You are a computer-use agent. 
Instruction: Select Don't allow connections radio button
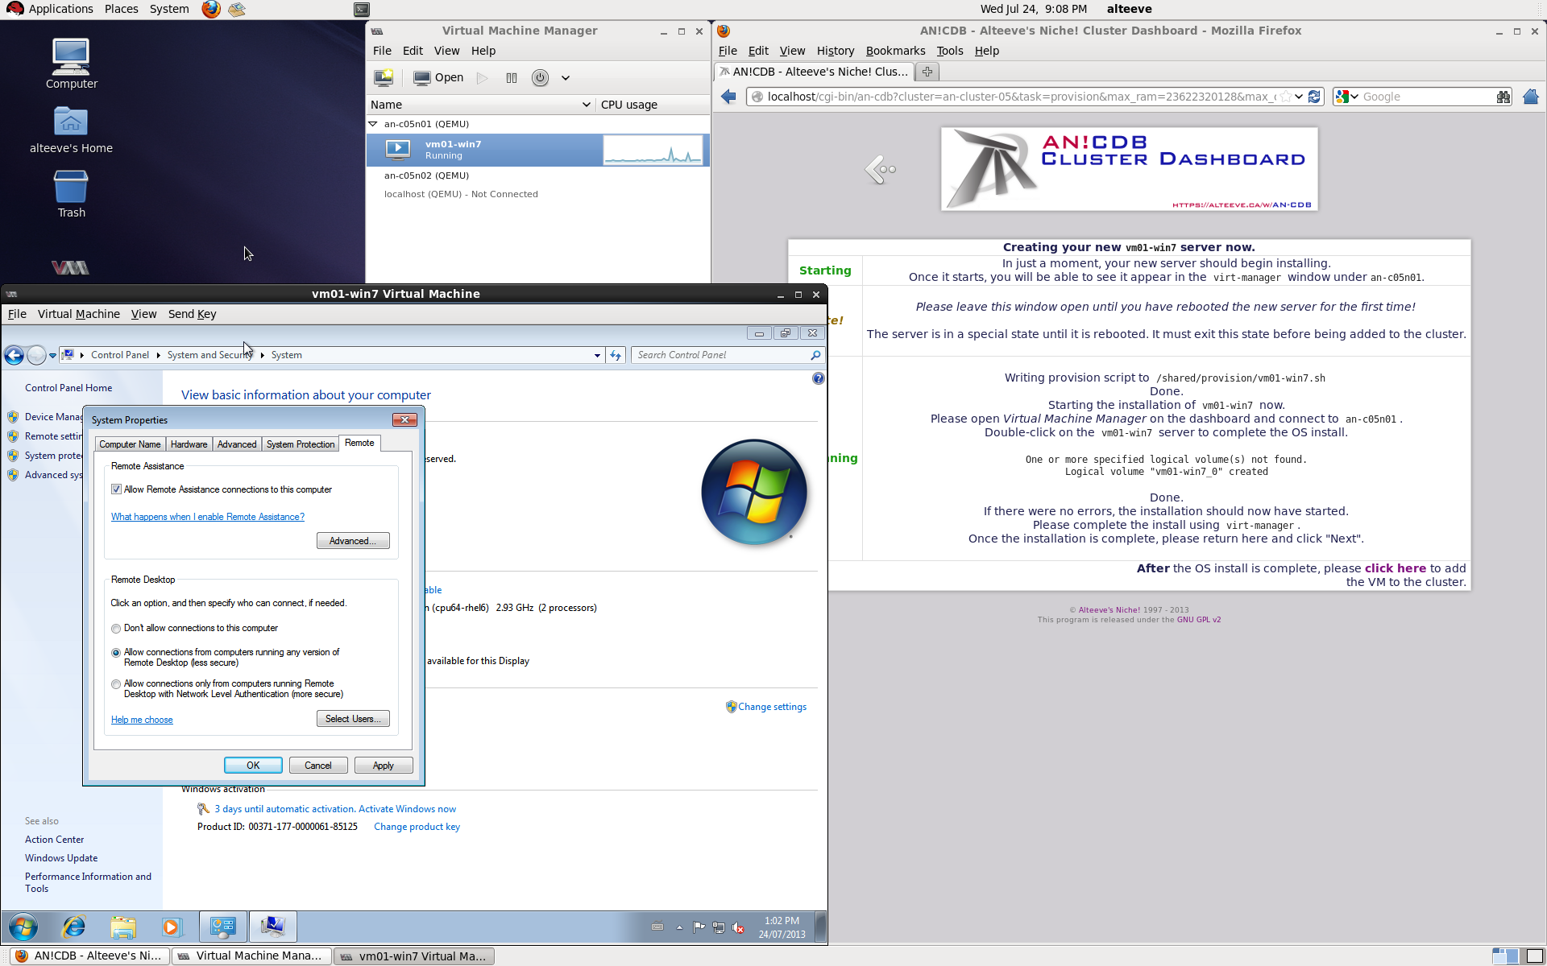(x=116, y=629)
